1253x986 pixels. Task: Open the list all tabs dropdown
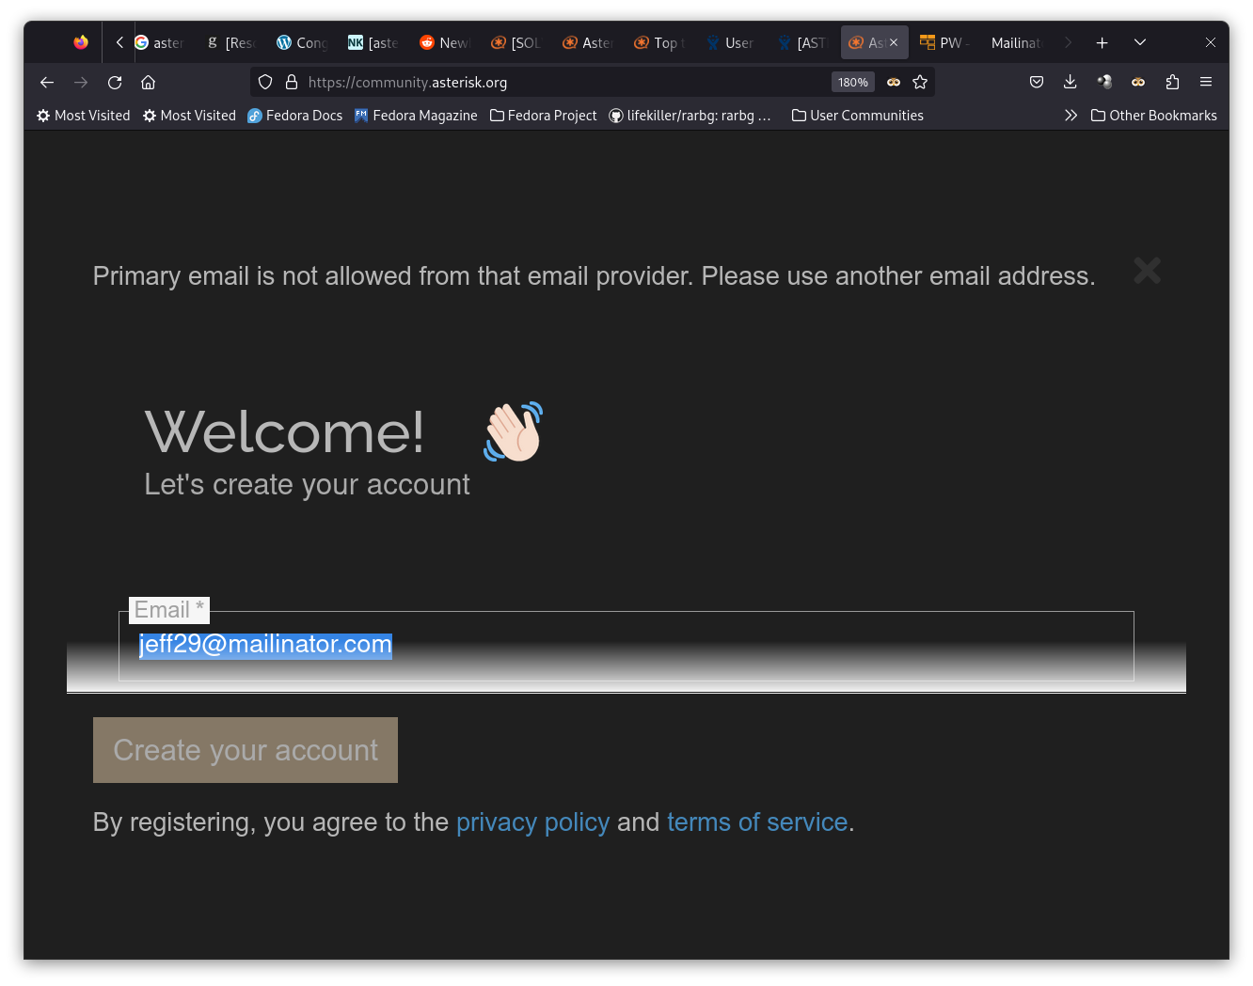[1140, 42]
